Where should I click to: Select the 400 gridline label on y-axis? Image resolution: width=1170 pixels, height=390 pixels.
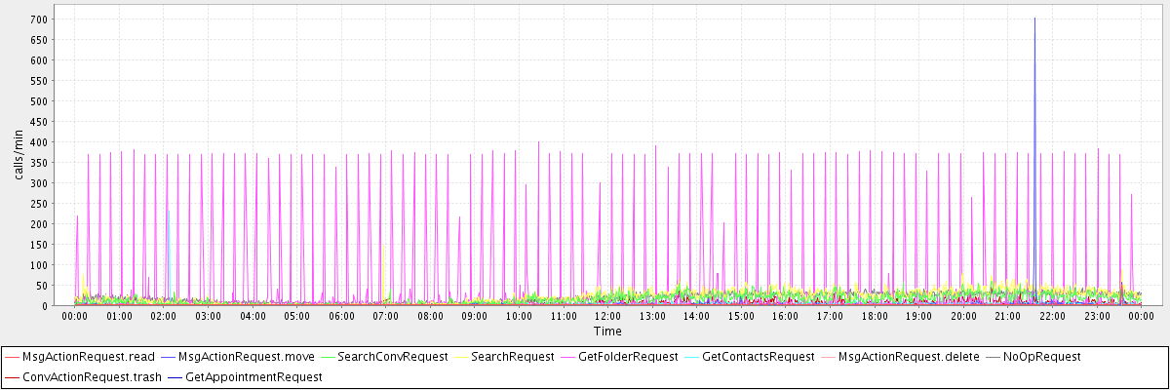(x=39, y=142)
